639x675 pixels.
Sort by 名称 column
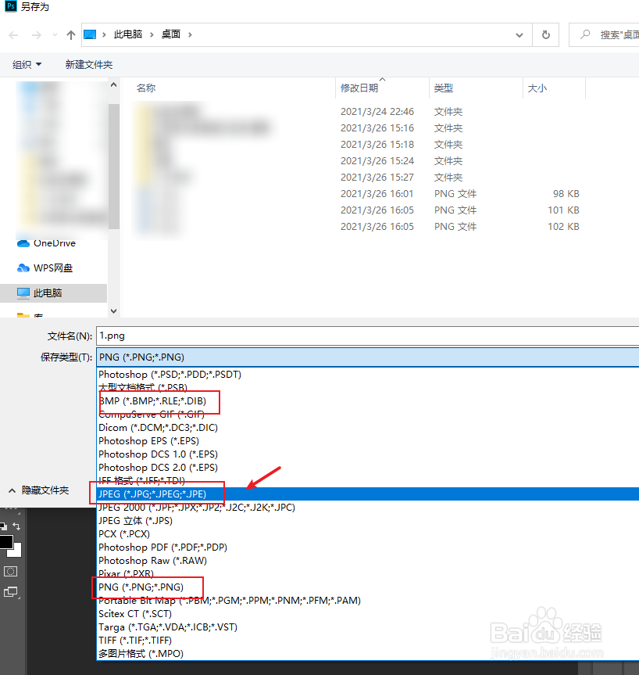[x=146, y=88]
